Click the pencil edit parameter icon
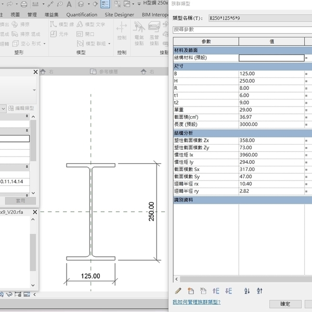 (178, 291)
